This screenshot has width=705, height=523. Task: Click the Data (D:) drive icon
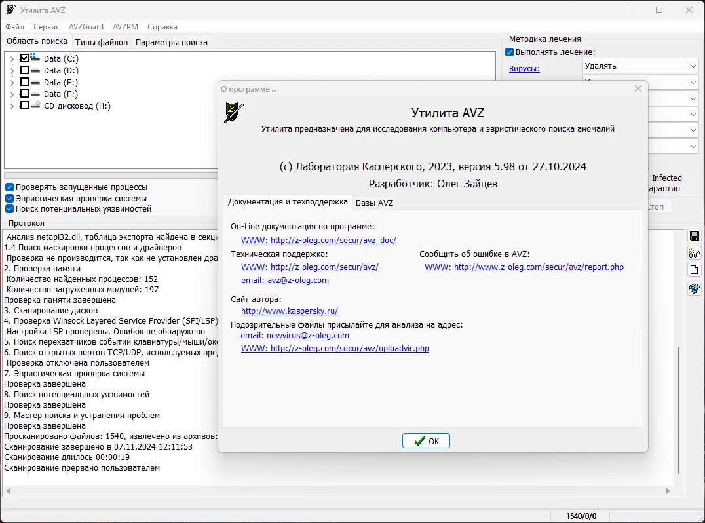[35, 70]
